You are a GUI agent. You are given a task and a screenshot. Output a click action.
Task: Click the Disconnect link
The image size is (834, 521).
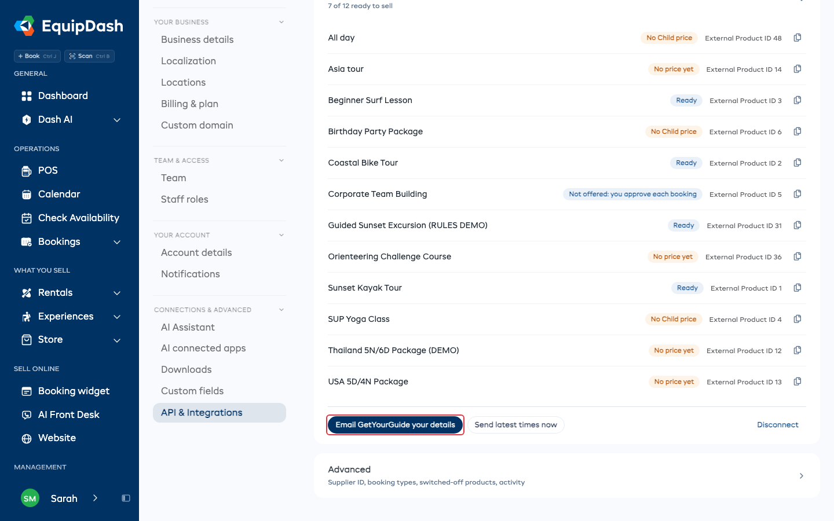point(778,425)
